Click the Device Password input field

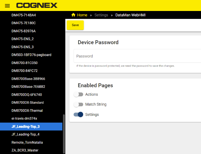click(x=137, y=56)
